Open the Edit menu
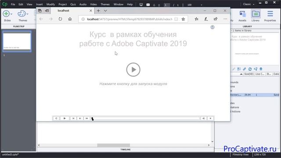The image size is (281, 158). [x=21, y=4]
